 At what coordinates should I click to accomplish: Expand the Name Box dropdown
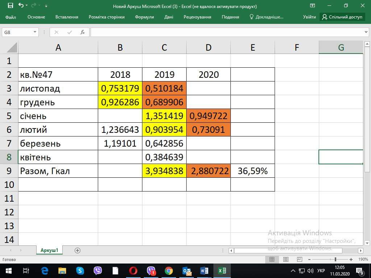click(35, 32)
